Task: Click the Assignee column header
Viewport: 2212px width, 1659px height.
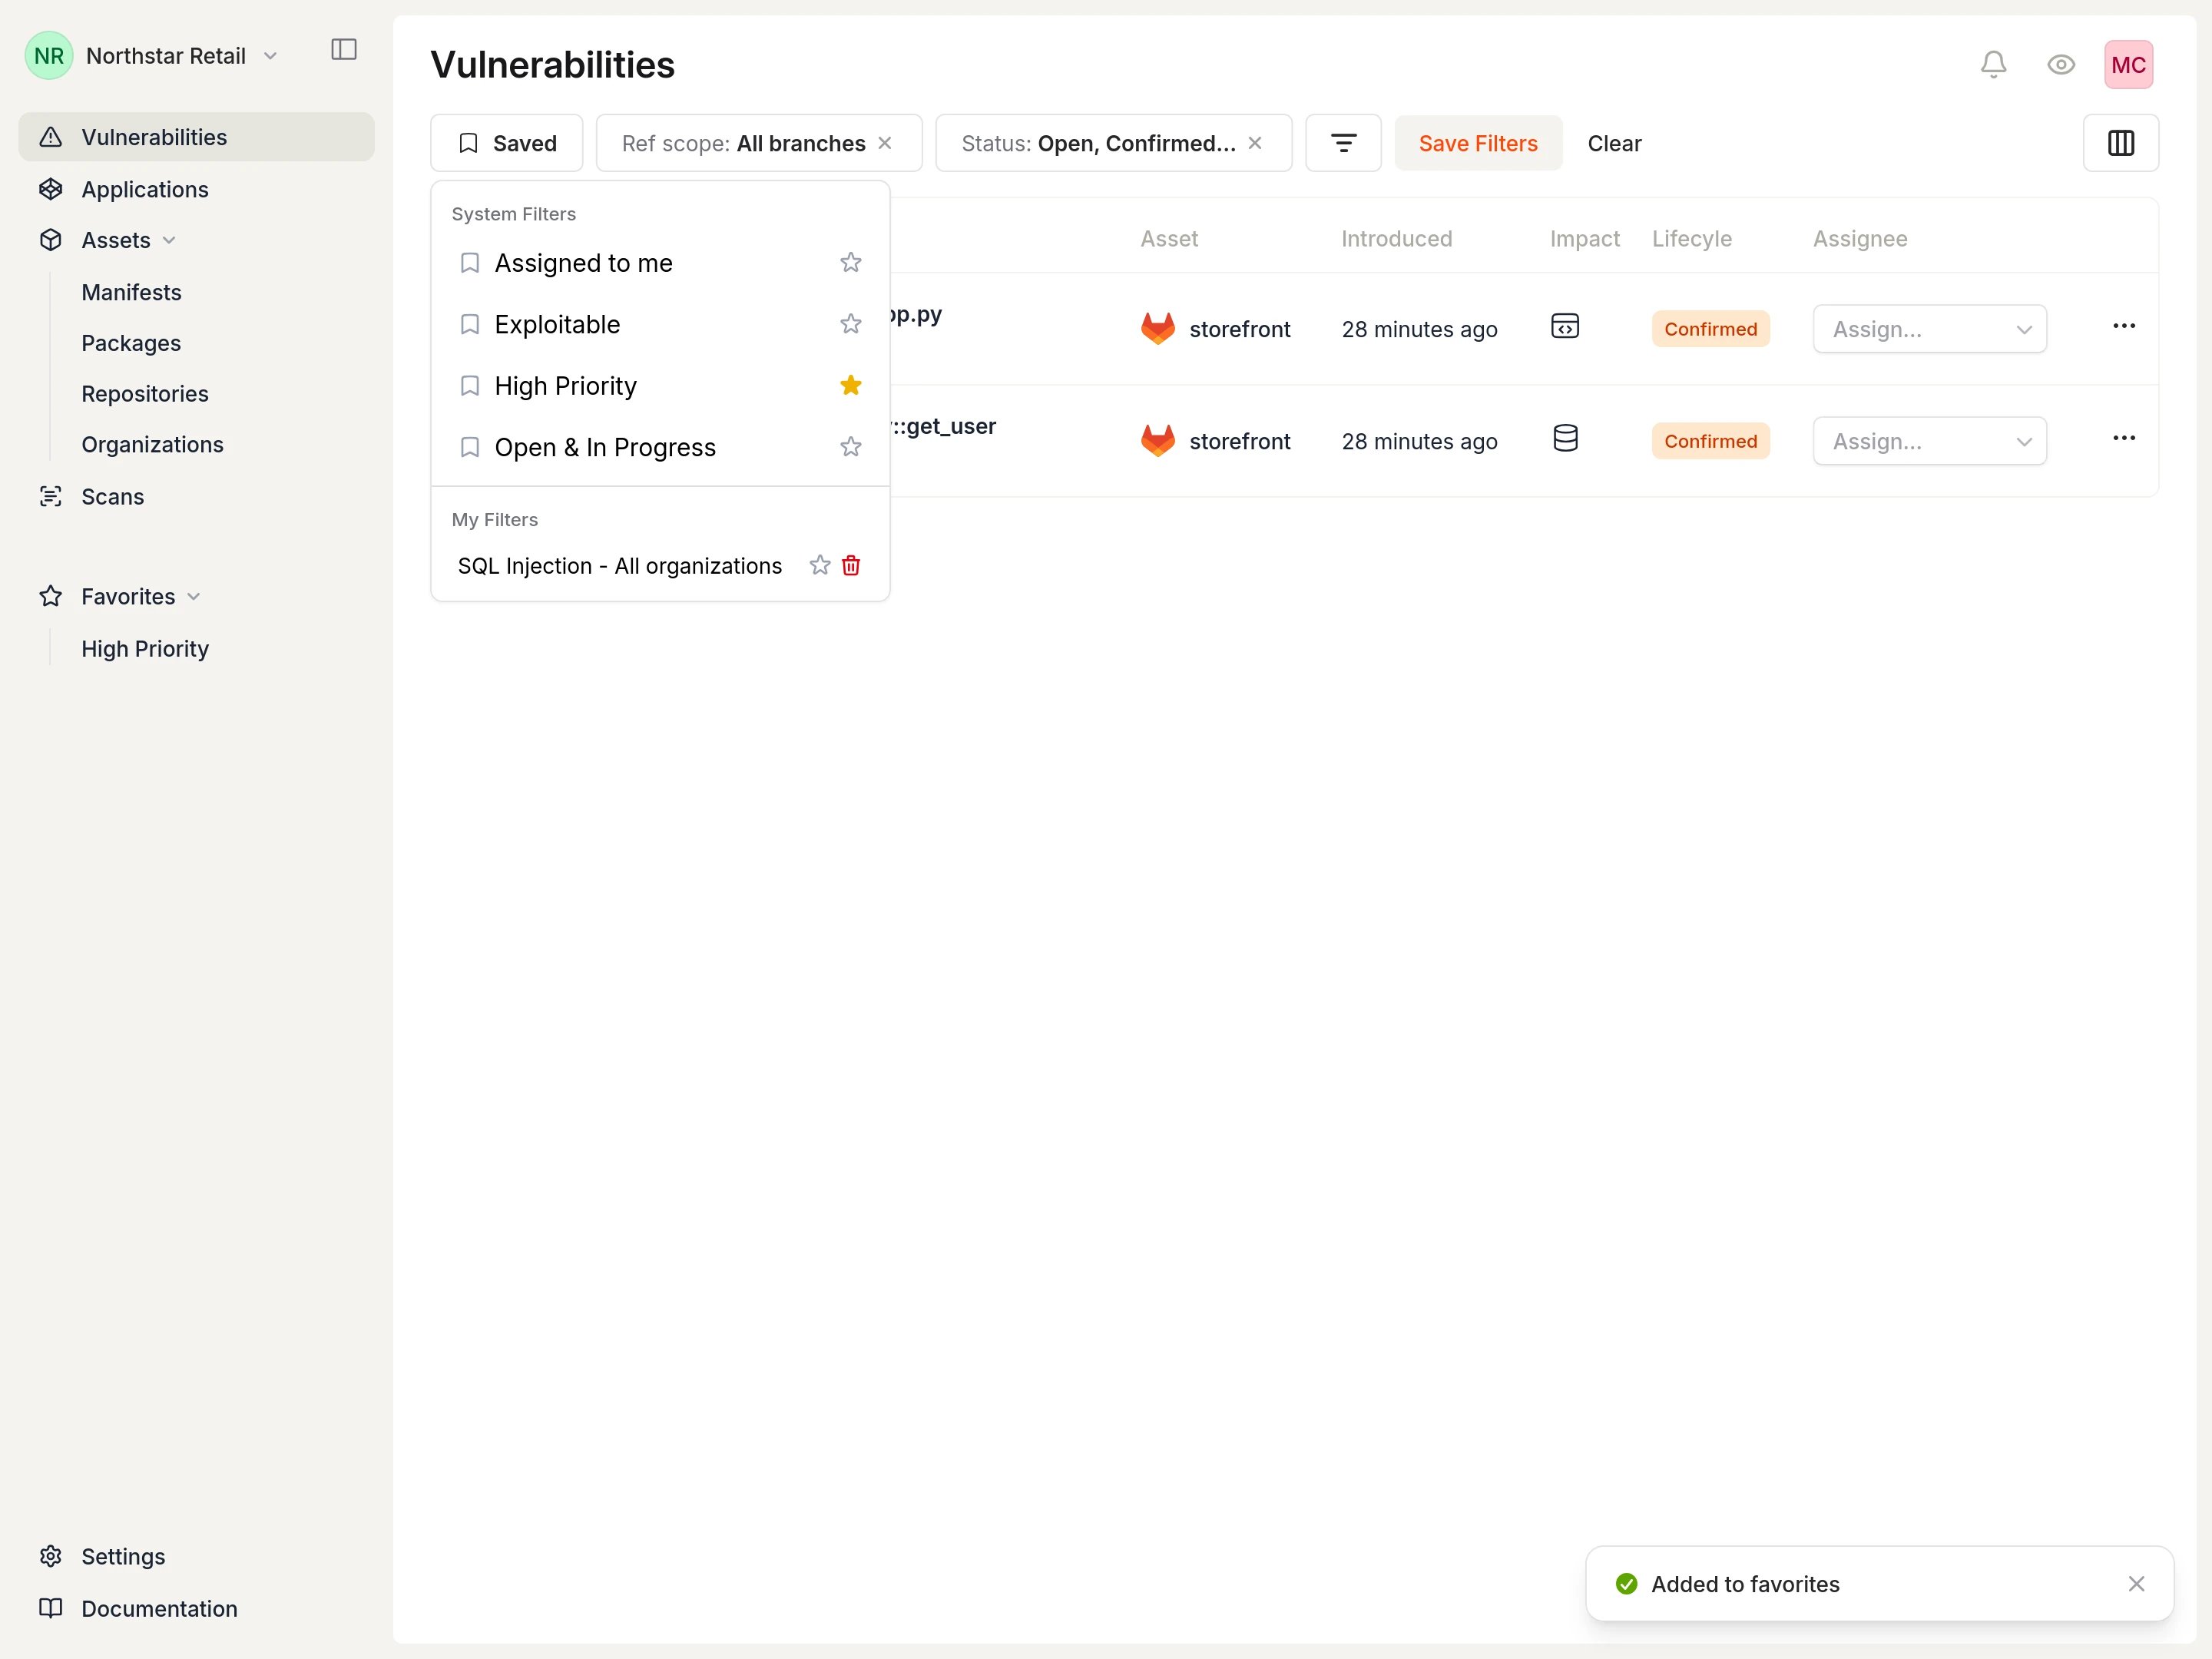Action: pos(1860,239)
